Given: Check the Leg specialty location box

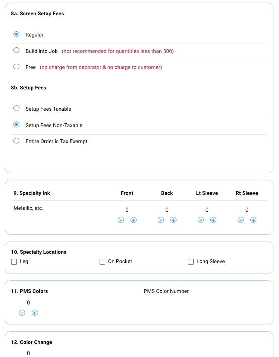Looking at the screenshot, I should pos(14,262).
